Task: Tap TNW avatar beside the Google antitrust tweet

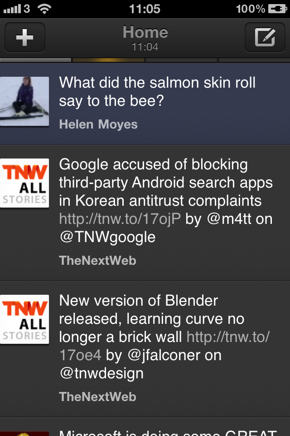Action: pyautogui.click(x=24, y=183)
